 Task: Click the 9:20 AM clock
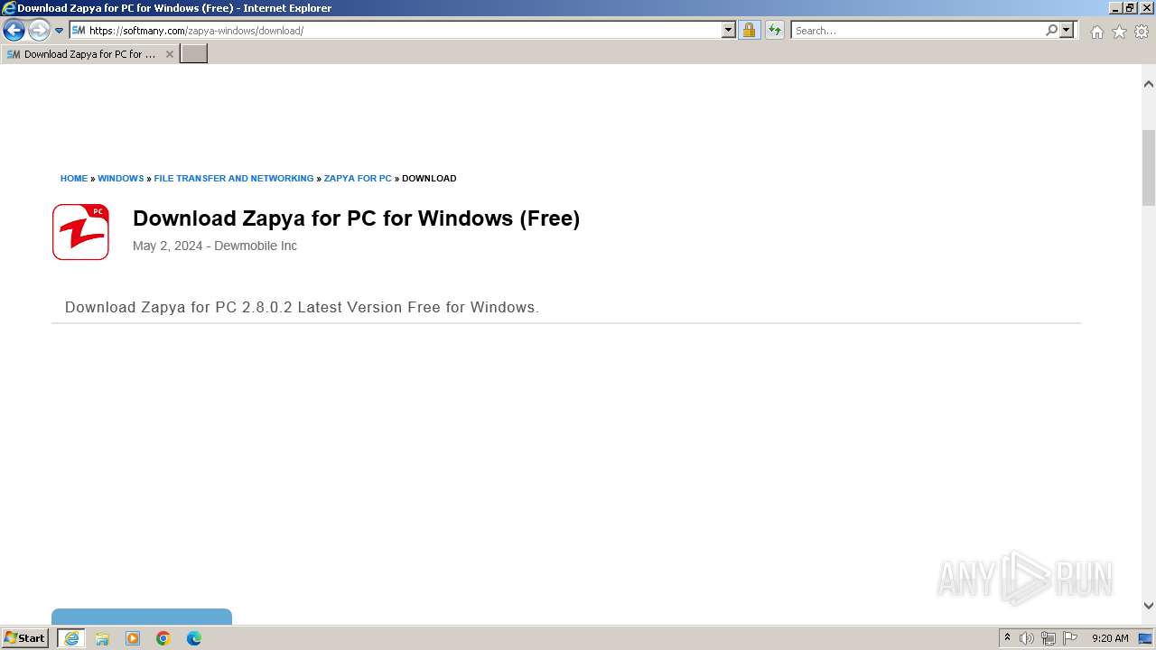coord(1110,638)
